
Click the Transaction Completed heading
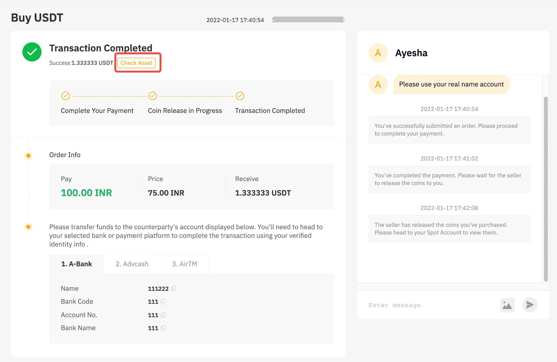[101, 48]
